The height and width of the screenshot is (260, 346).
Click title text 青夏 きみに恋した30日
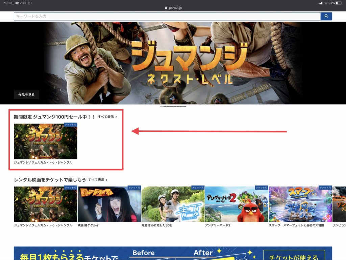157,225
